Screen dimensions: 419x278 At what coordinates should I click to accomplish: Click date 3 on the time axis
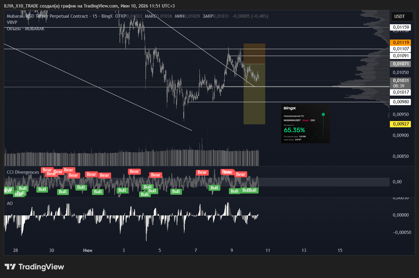pyautogui.click(x=124, y=250)
